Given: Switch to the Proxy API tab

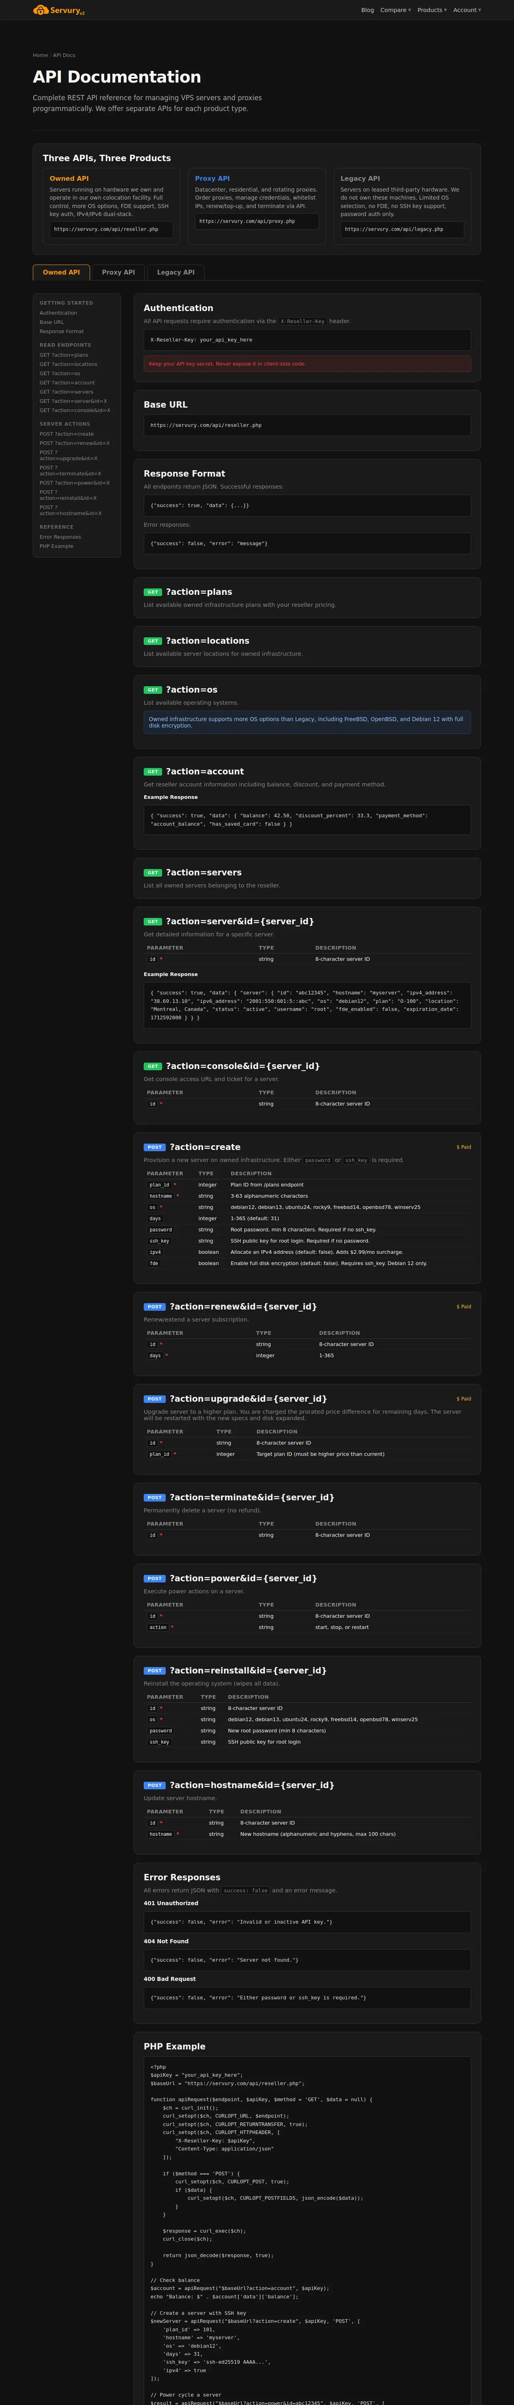Looking at the screenshot, I should pyautogui.click(x=118, y=273).
